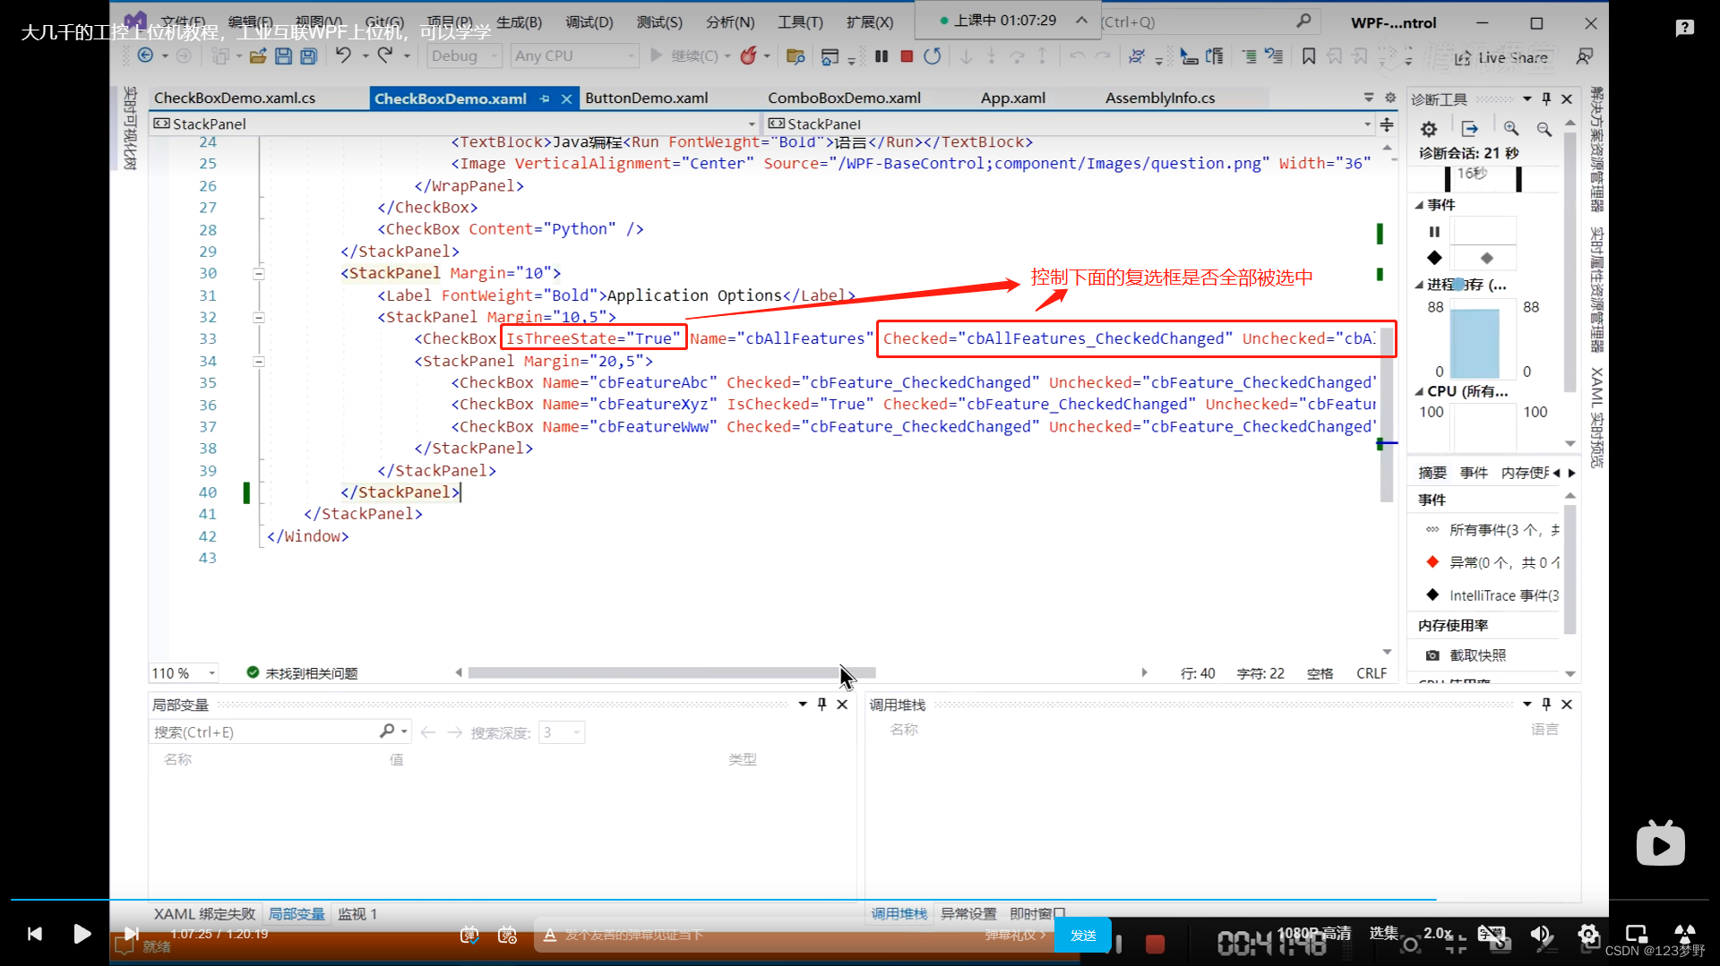Toggle picture-in-picture mode

click(x=1636, y=935)
